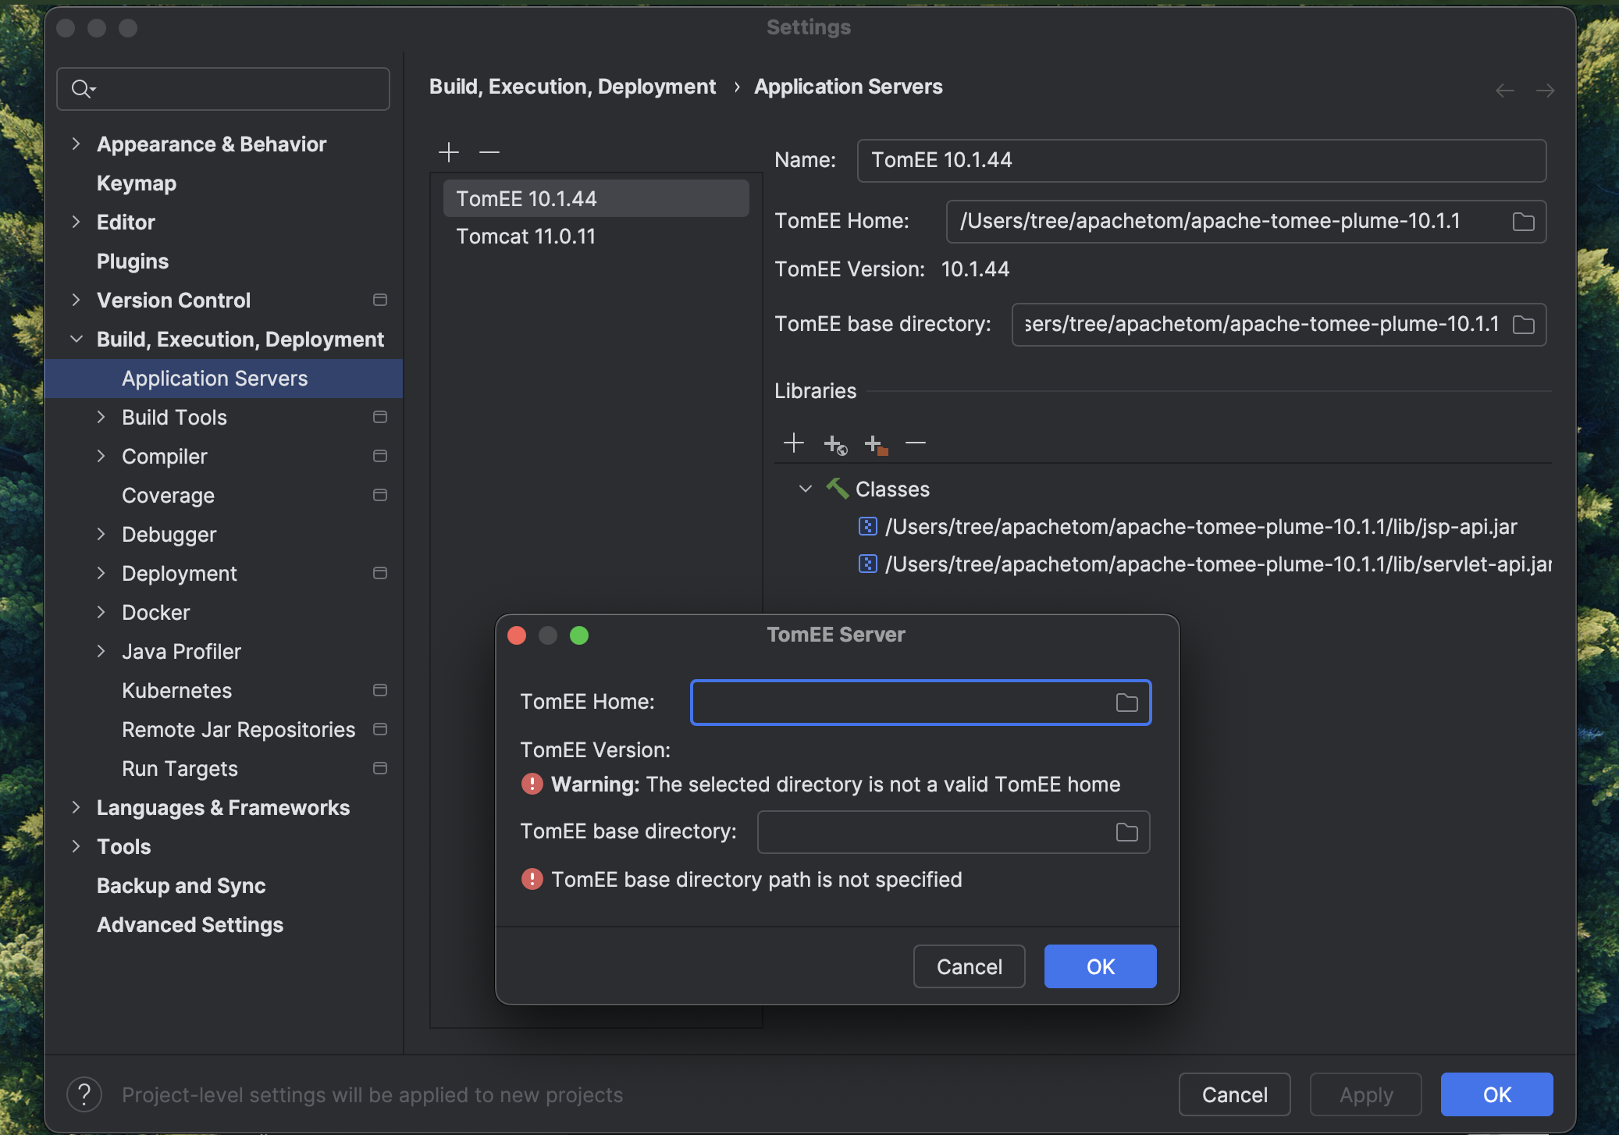Viewport: 1619px width, 1135px height.
Task: Open help question mark icon
Action: pyautogui.click(x=84, y=1094)
